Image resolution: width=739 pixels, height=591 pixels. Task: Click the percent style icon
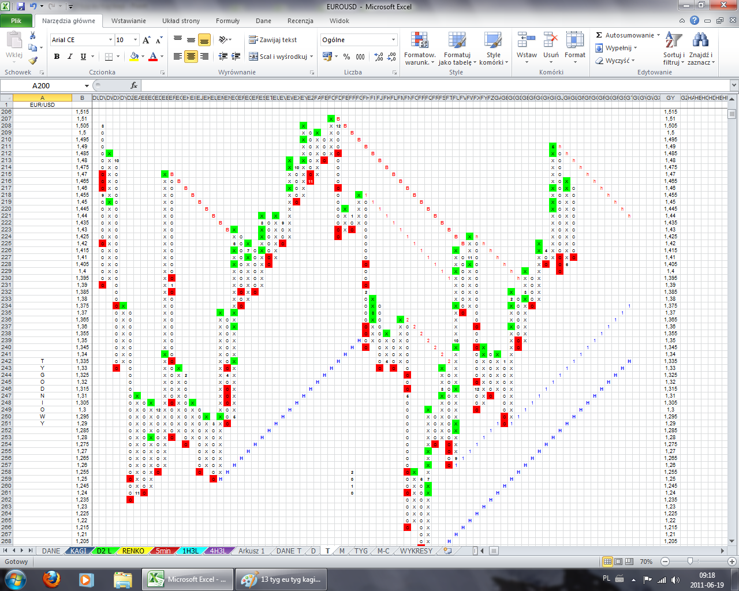pos(346,57)
